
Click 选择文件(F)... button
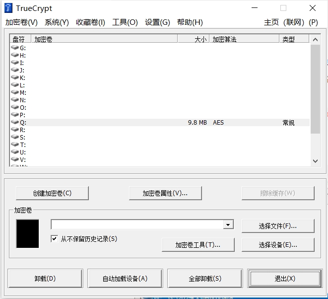[278, 226]
